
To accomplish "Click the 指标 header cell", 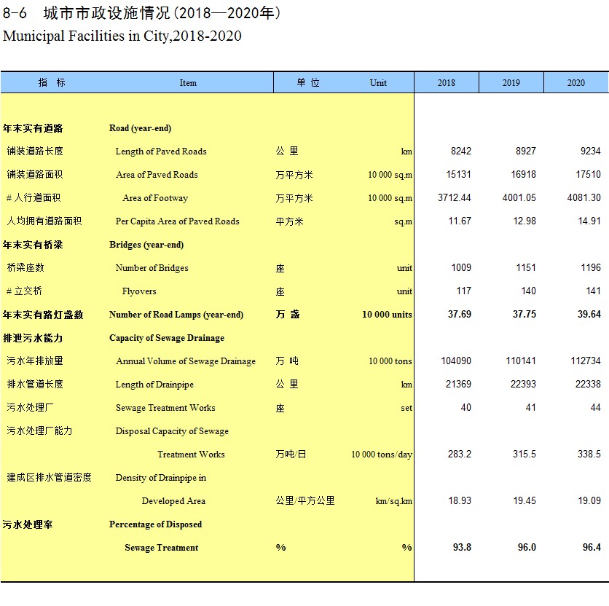I will click(x=52, y=82).
